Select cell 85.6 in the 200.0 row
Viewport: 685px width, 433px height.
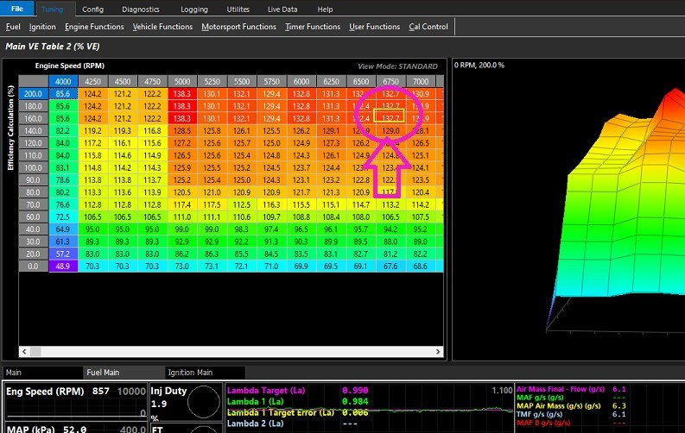63,94
